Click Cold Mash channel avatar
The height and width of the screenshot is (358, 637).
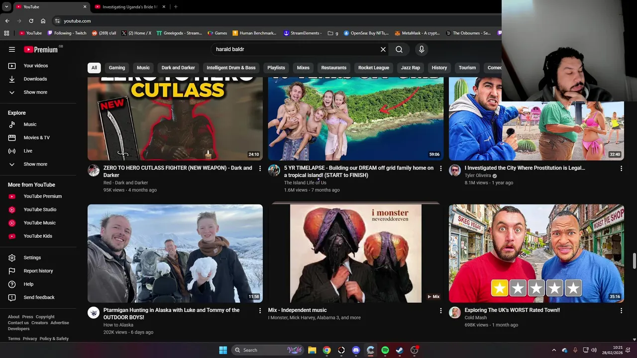click(x=455, y=312)
